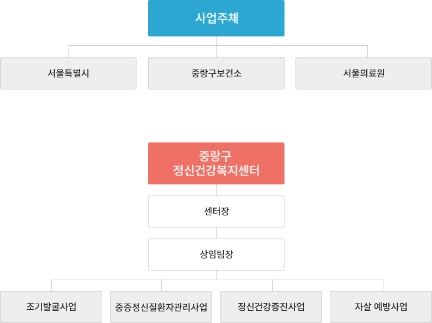Open the 중증정신질환자관리사업 box

(x=161, y=307)
